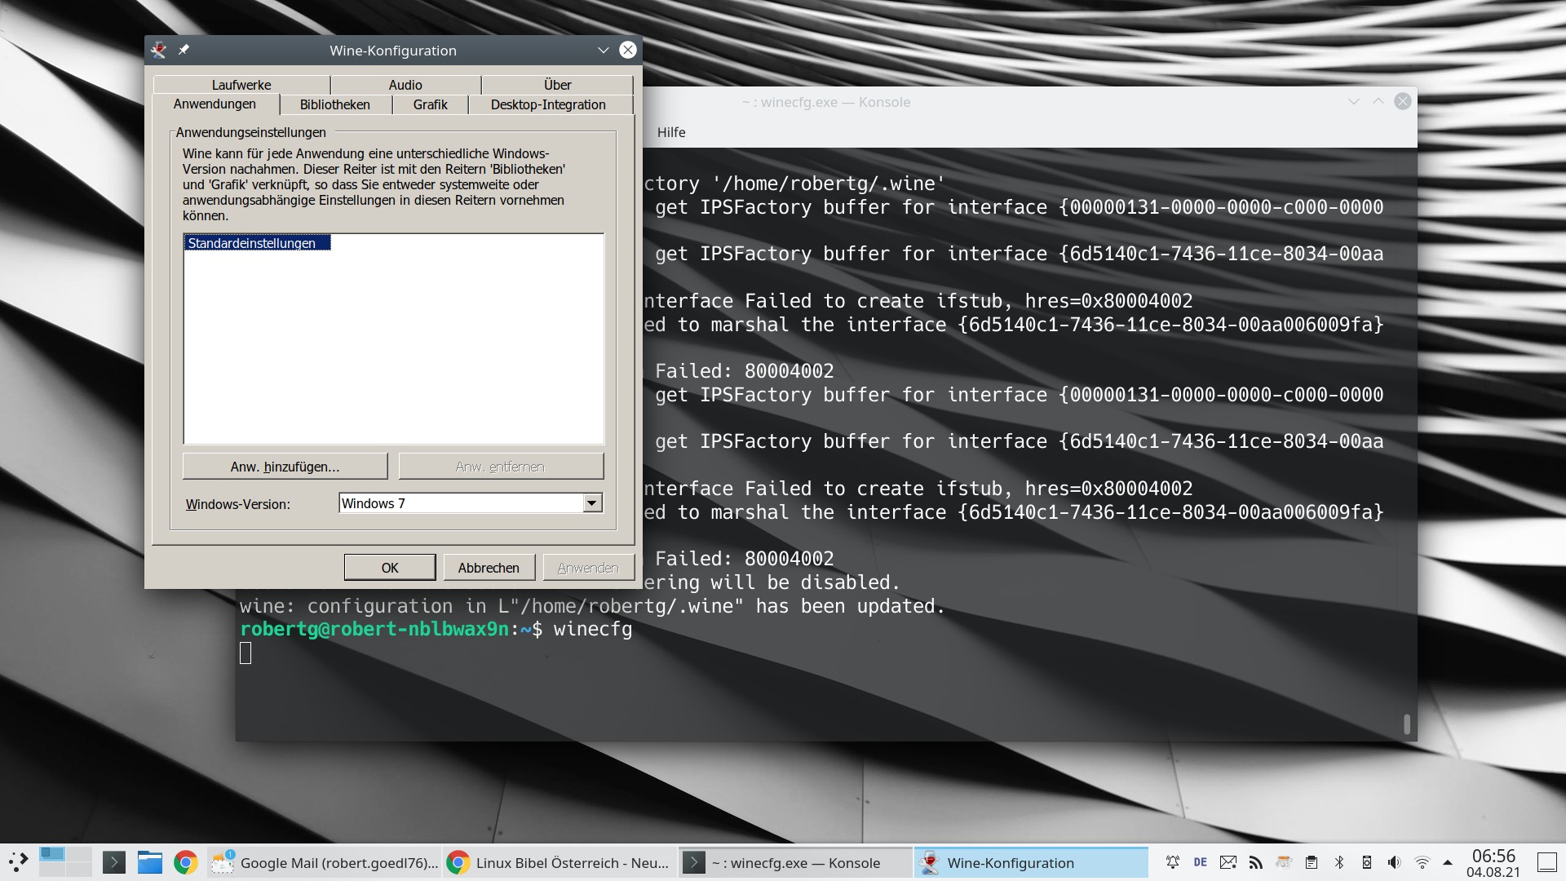
Task: Confirm settings with the OK button
Action: click(x=389, y=566)
